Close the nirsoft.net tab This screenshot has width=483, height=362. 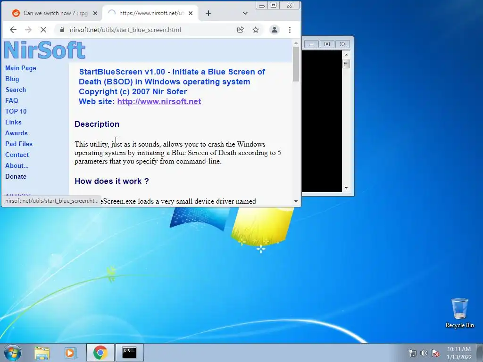[191, 13]
